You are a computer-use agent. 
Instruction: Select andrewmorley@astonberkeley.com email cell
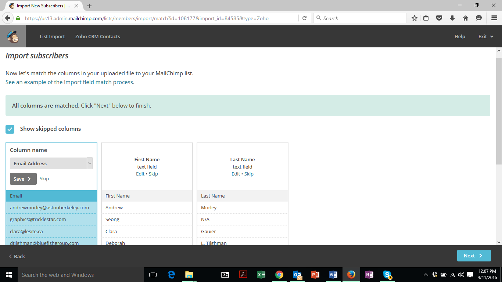51,207
